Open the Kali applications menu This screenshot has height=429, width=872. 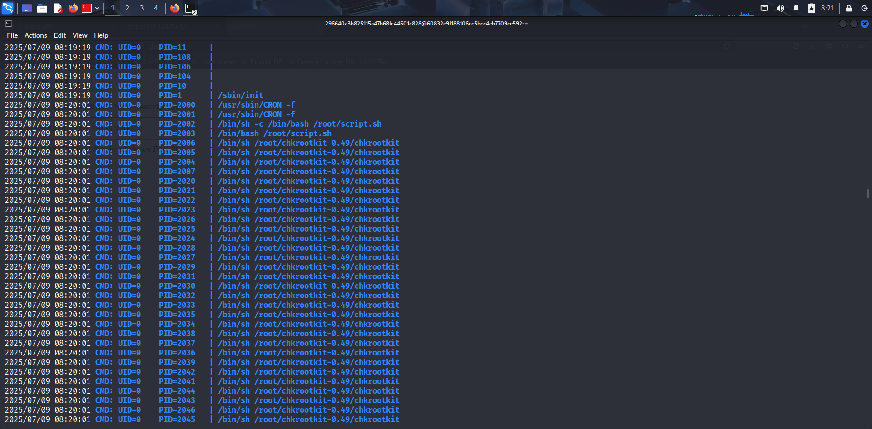(x=8, y=8)
